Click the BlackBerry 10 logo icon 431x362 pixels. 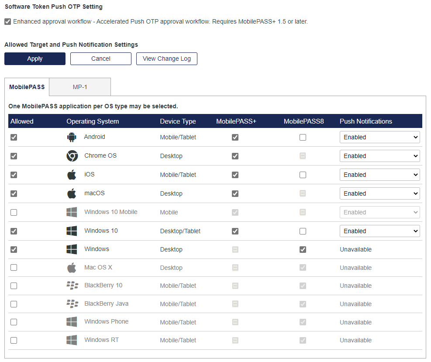(72, 286)
